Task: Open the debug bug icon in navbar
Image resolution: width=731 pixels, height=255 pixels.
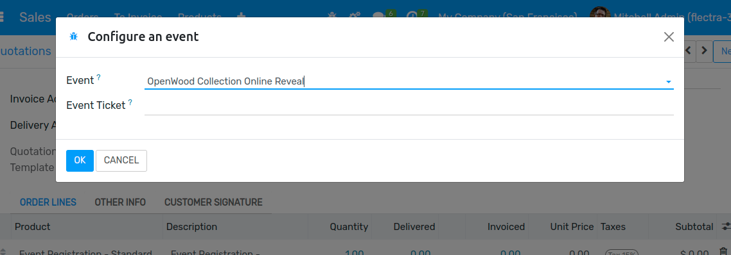Action: point(332,17)
